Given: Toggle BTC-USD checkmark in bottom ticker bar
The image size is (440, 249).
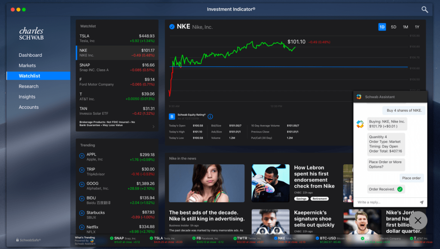Looking at the screenshot, I should pyautogui.click(x=317, y=238).
